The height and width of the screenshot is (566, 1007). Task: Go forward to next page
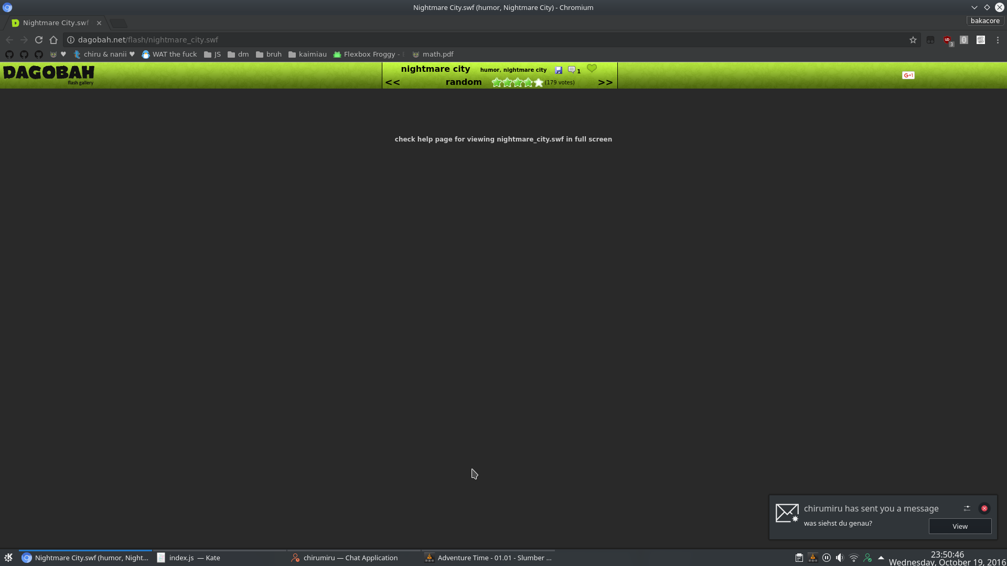[24, 40]
